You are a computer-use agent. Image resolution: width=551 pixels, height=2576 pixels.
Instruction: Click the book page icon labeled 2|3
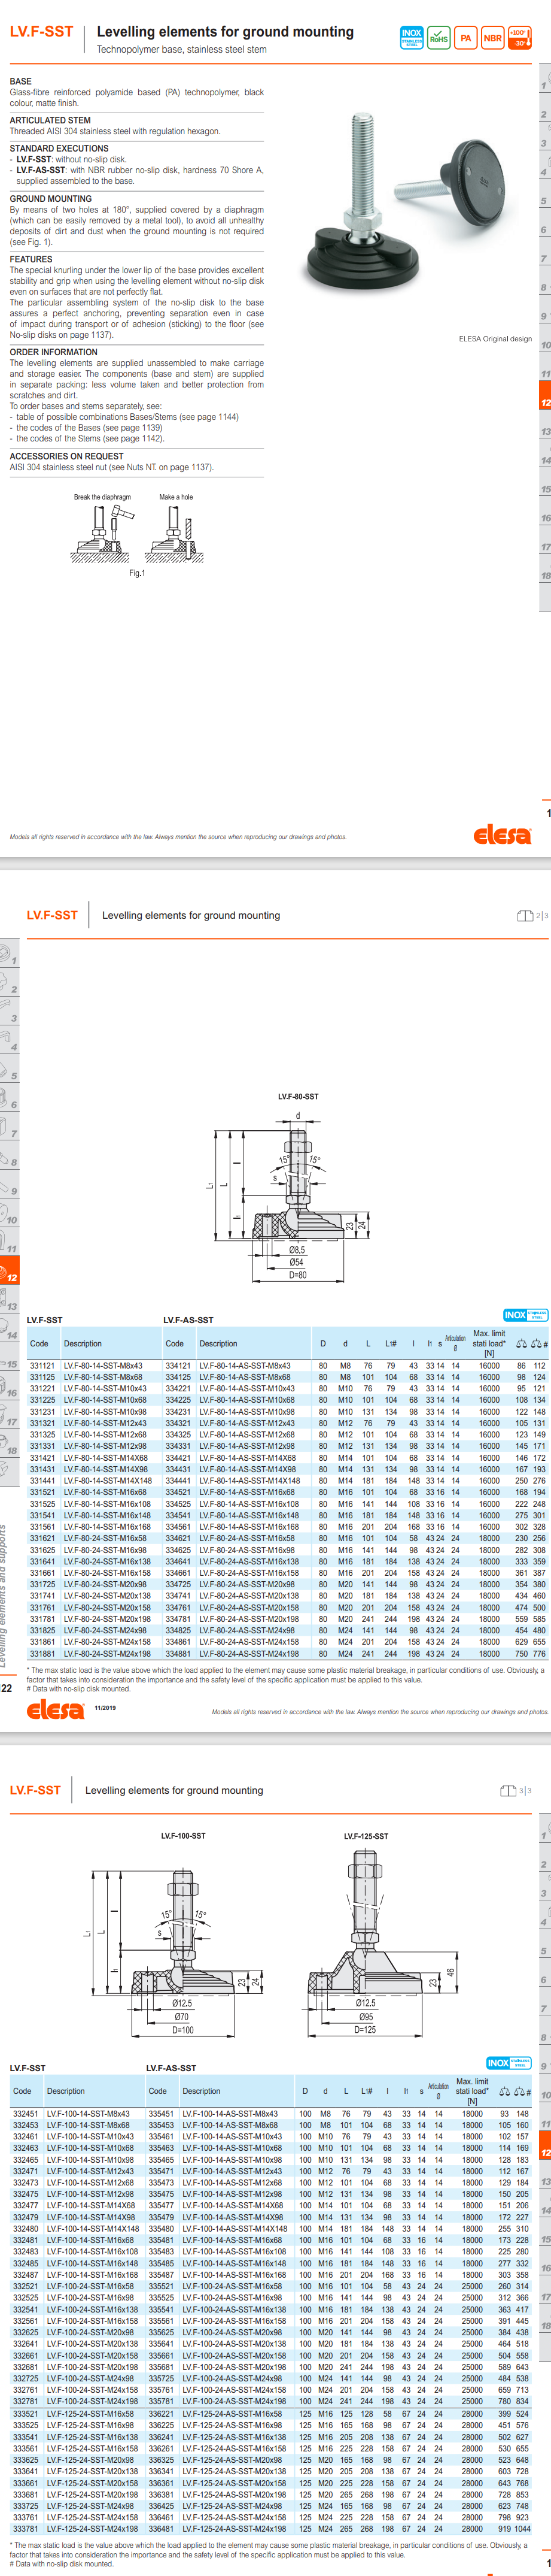[525, 915]
